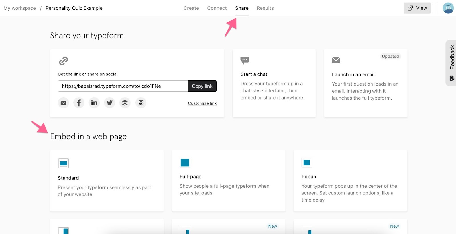Choose Popup embed option
The width and height of the screenshot is (456, 234).
coord(350,181)
